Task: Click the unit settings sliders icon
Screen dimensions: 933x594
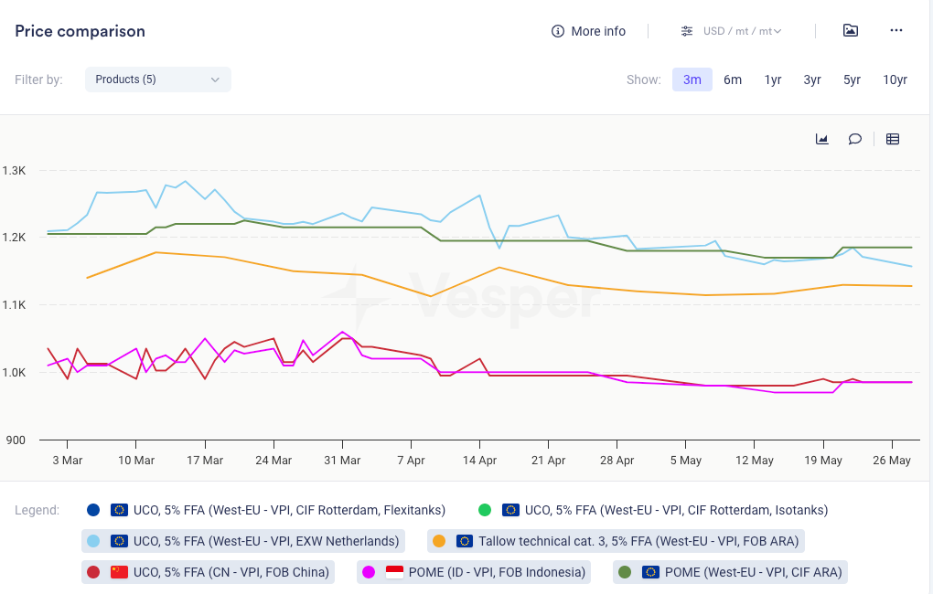Action: (x=687, y=31)
